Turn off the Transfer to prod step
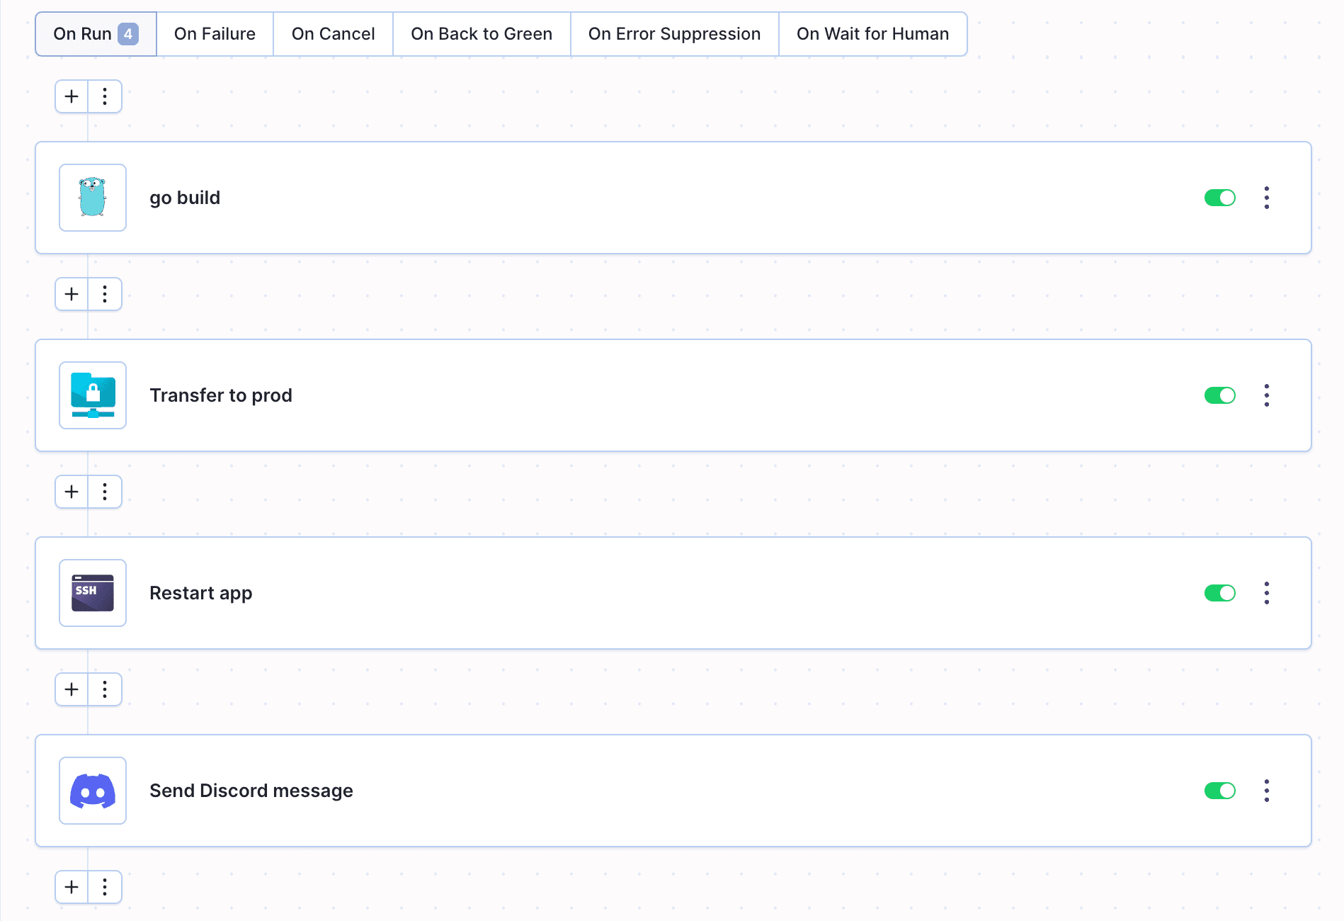The height and width of the screenshot is (921, 1344). (1219, 395)
